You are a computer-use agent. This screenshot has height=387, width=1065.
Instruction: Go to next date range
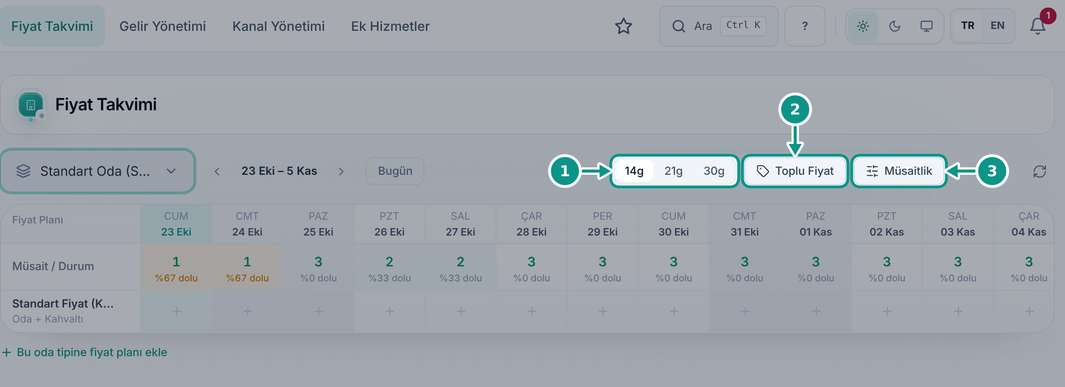tap(341, 172)
